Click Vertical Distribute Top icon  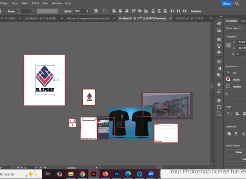point(153,11)
